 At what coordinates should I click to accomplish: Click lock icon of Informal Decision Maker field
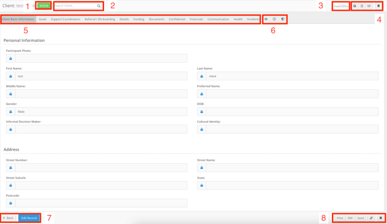pos(11,129)
